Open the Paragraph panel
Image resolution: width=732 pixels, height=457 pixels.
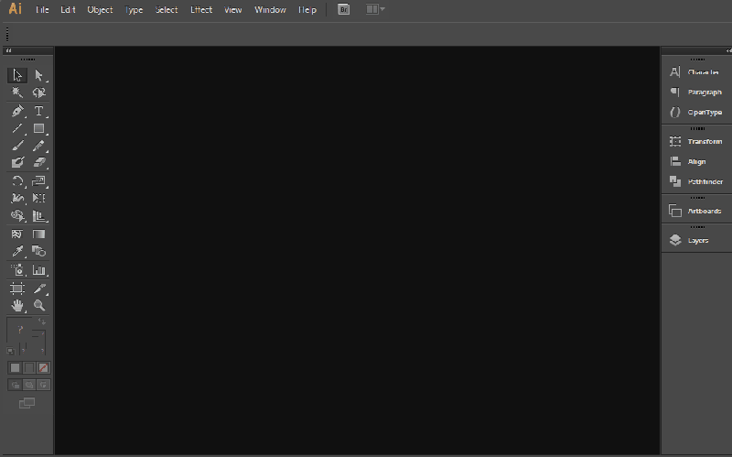coord(696,92)
